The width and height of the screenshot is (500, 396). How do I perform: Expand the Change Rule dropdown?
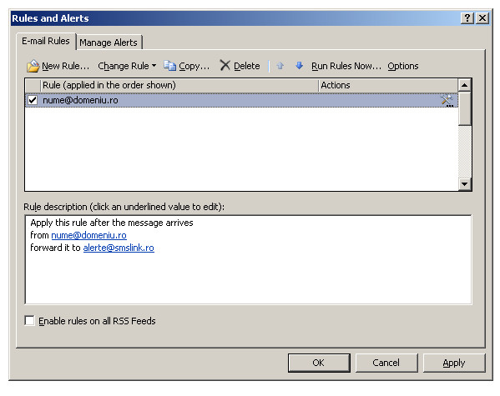tap(127, 66)
